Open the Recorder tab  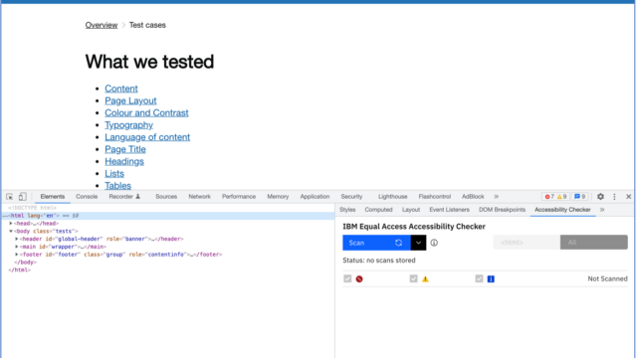tap(120, 197)
